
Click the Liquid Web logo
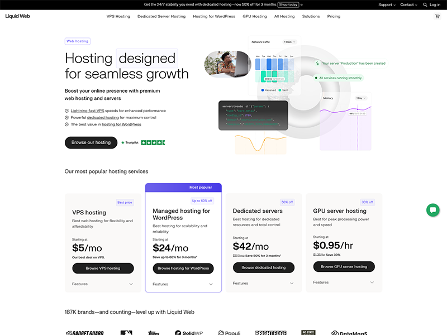click(17, 16)
